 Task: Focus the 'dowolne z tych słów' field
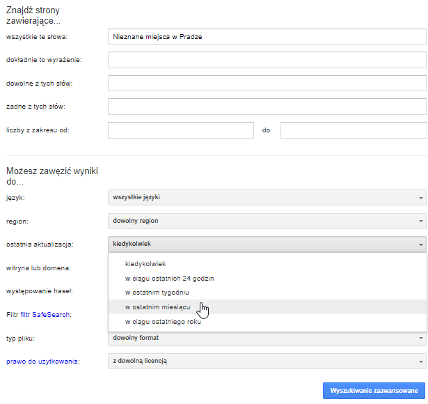point(267,84)
